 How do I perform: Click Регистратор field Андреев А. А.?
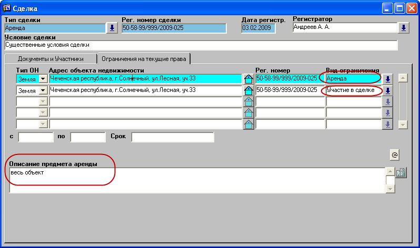(x=345, y=27)
